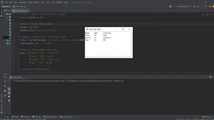Click the 'window = tk.Tk()' code line
214x120 pixels.
tap(29, 27)
